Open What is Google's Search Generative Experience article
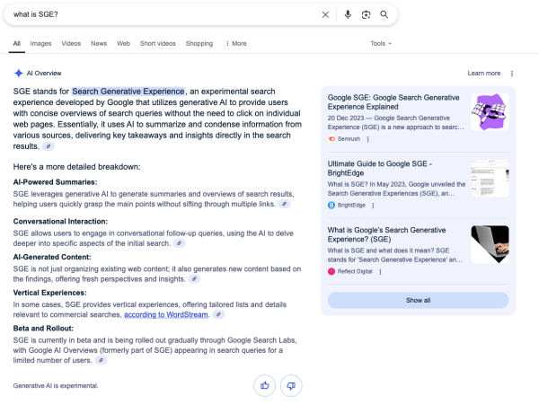Screen dimensions: 539x404 [386, 234]
